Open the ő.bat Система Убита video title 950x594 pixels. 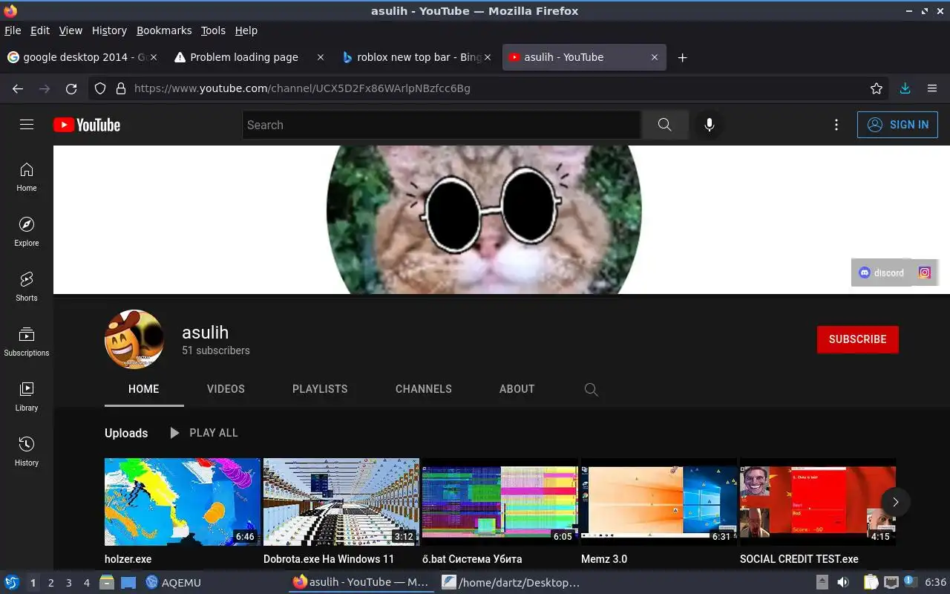pyautogui.click(x=472, y=559)
